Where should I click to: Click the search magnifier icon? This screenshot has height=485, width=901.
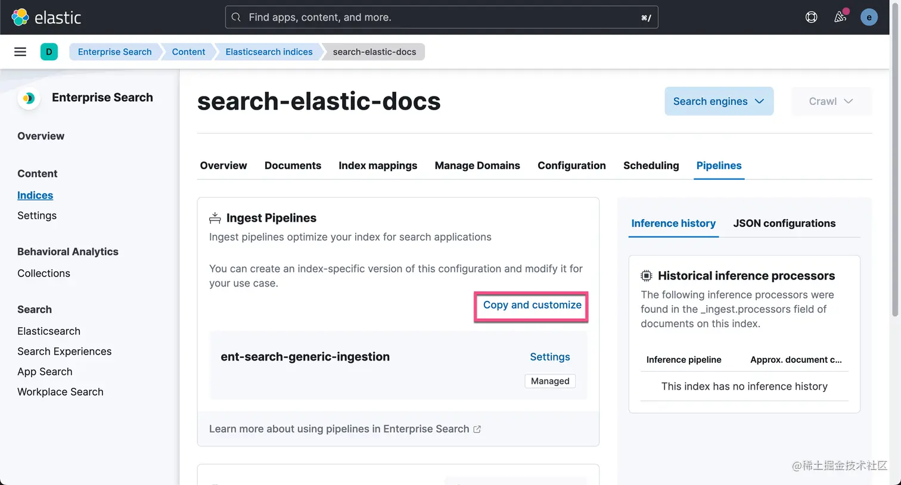click(x=236, y=17)
